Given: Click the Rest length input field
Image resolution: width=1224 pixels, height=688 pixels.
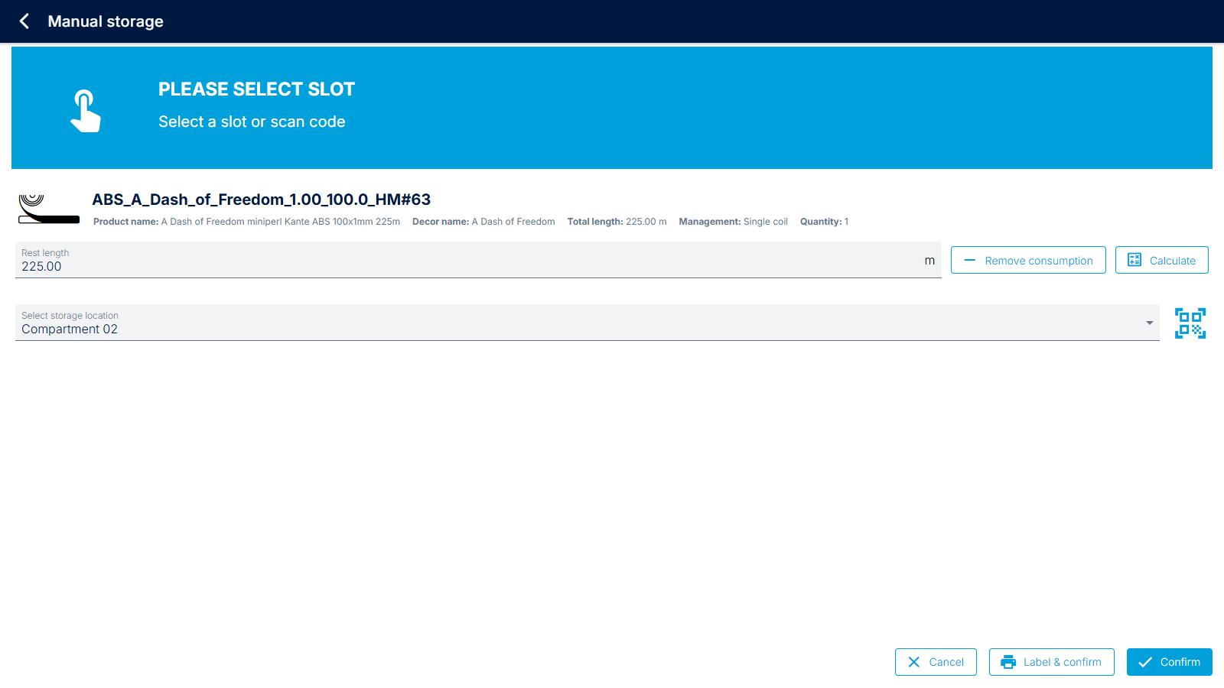Looking at the screenshot, I should tap(478, 260).
